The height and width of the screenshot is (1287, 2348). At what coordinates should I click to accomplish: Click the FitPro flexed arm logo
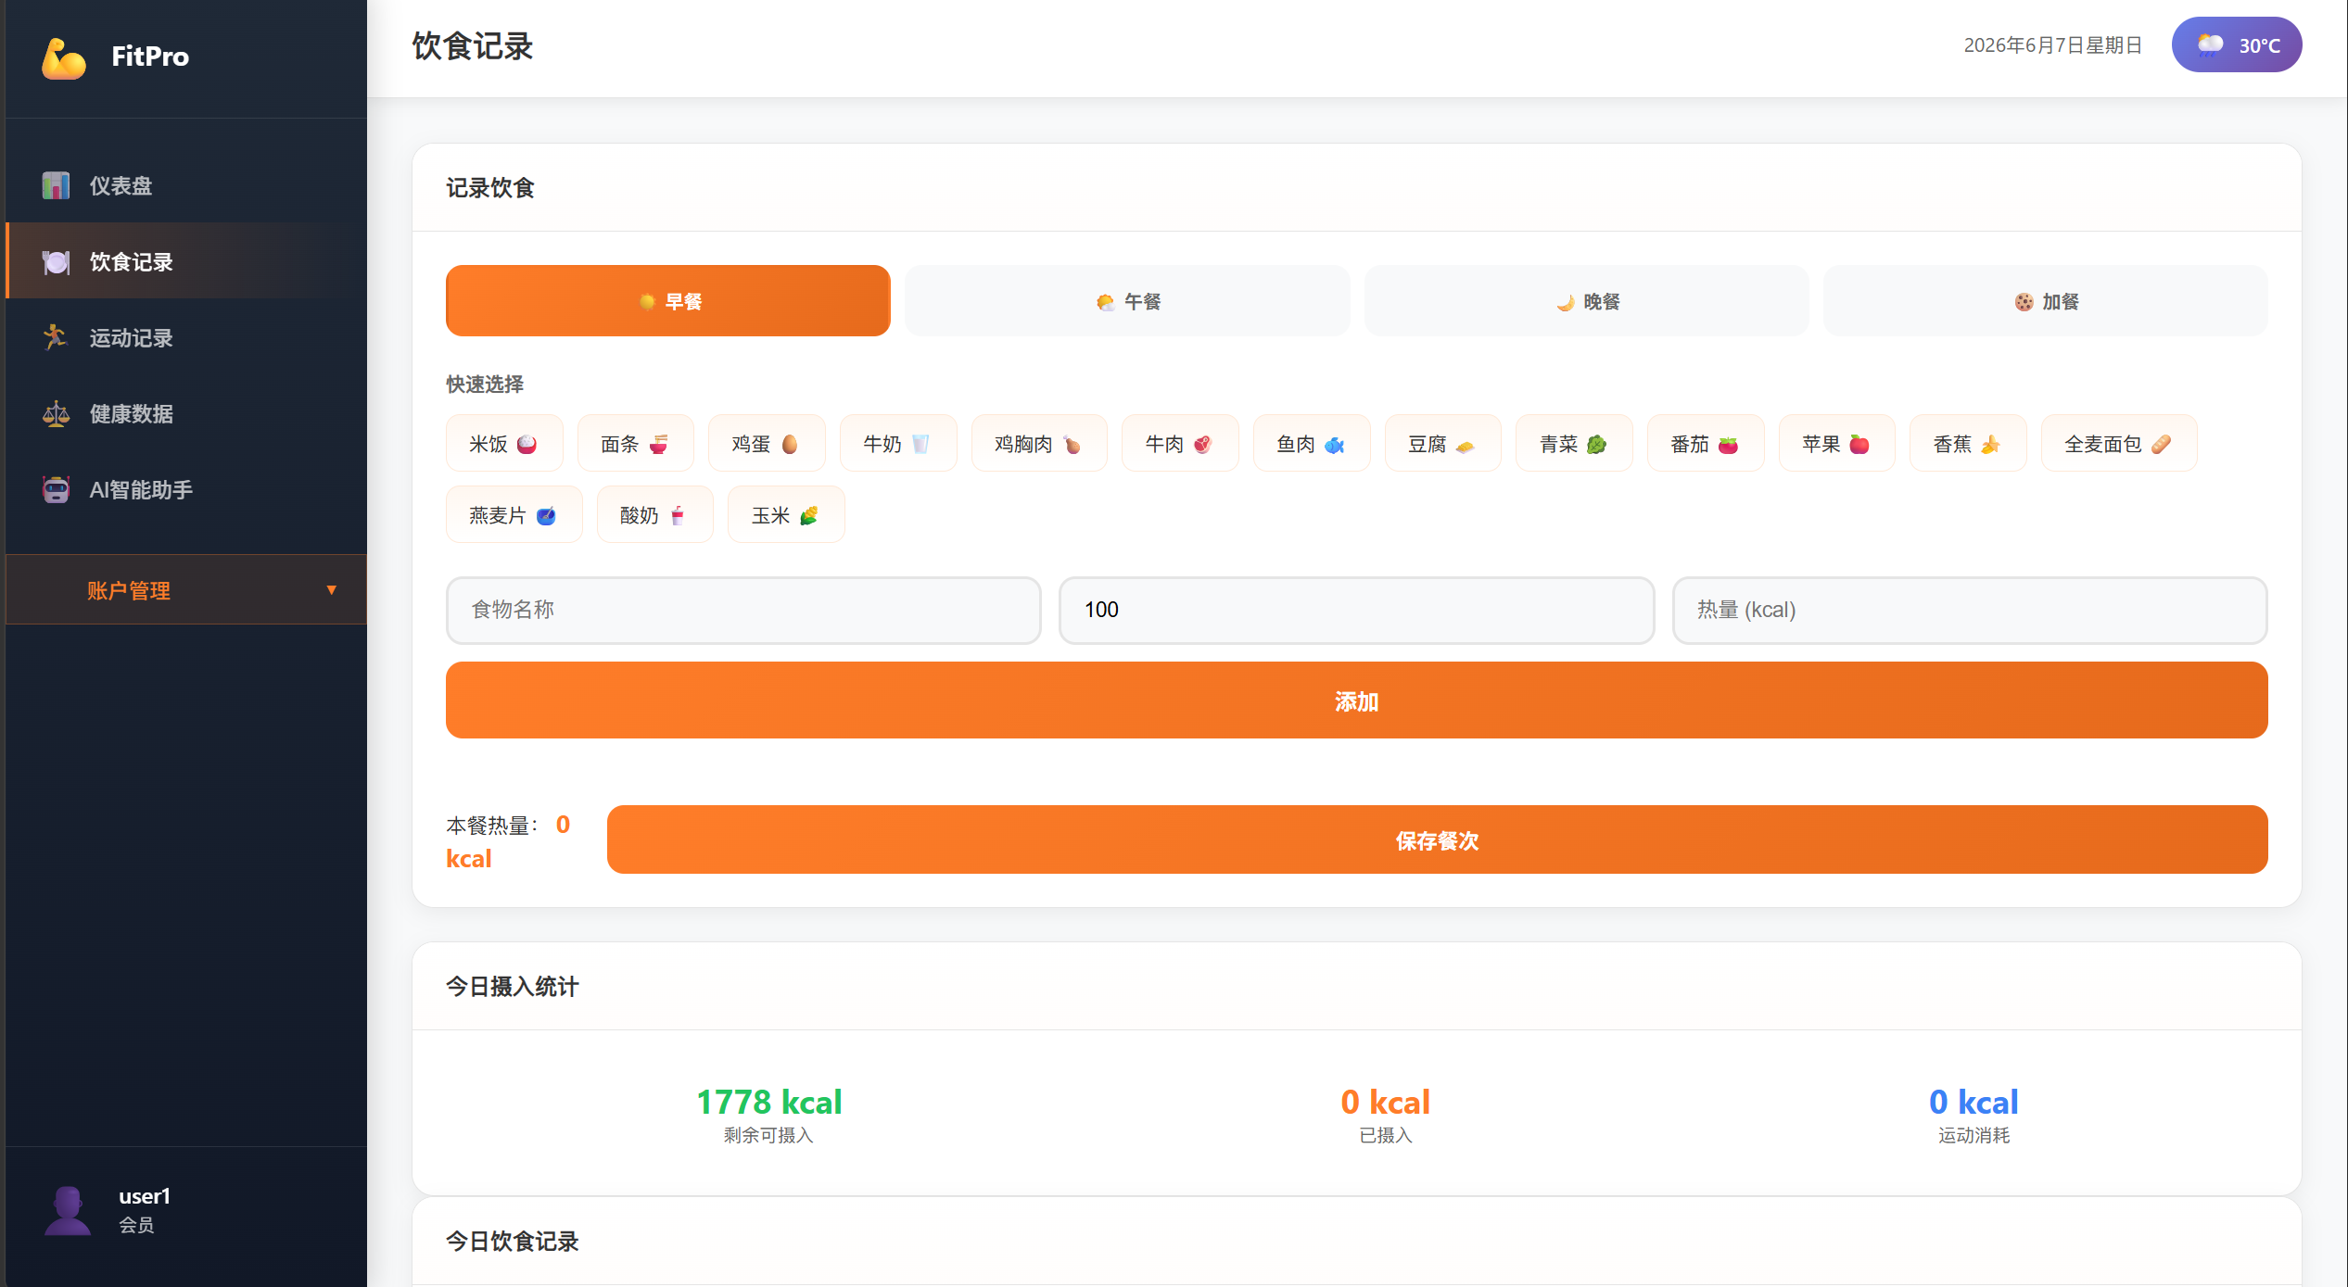[64, 57]
